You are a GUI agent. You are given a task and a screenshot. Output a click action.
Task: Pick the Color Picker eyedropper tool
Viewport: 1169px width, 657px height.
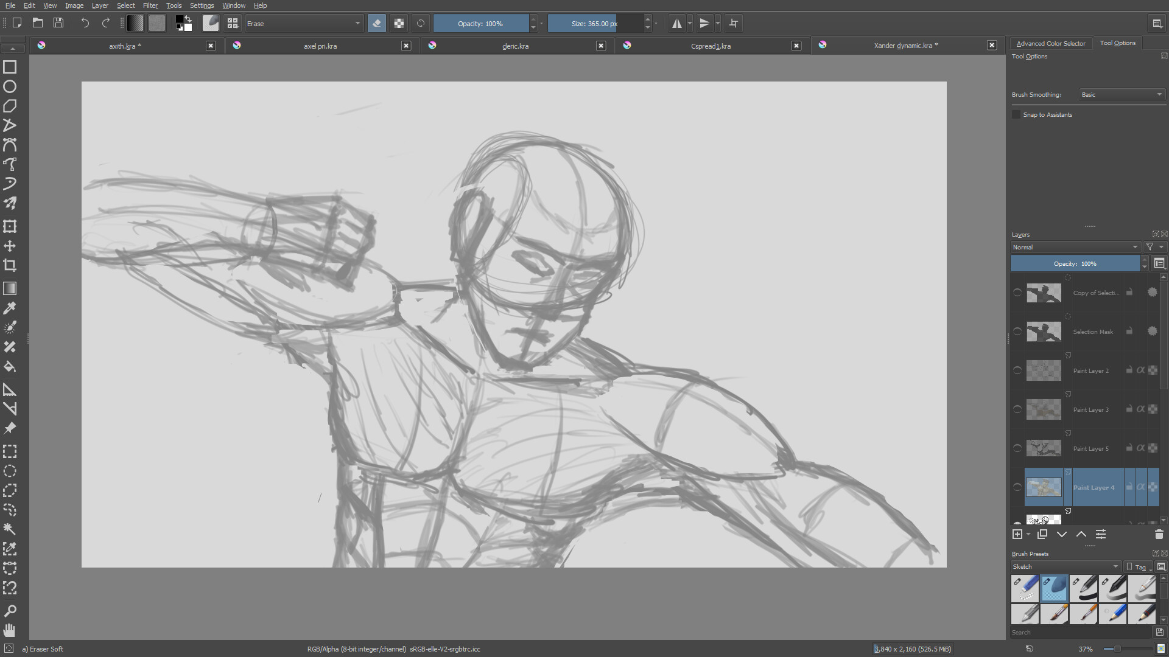(x=10, y=308)
